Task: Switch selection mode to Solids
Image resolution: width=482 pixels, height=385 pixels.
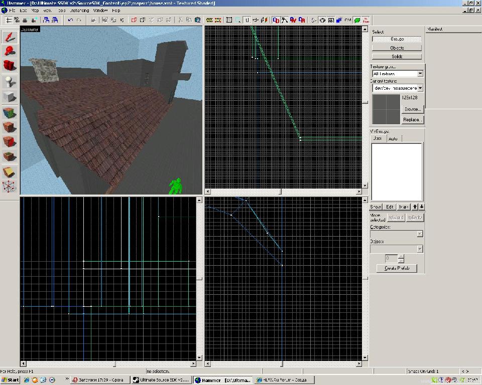Action: point(397,56)
